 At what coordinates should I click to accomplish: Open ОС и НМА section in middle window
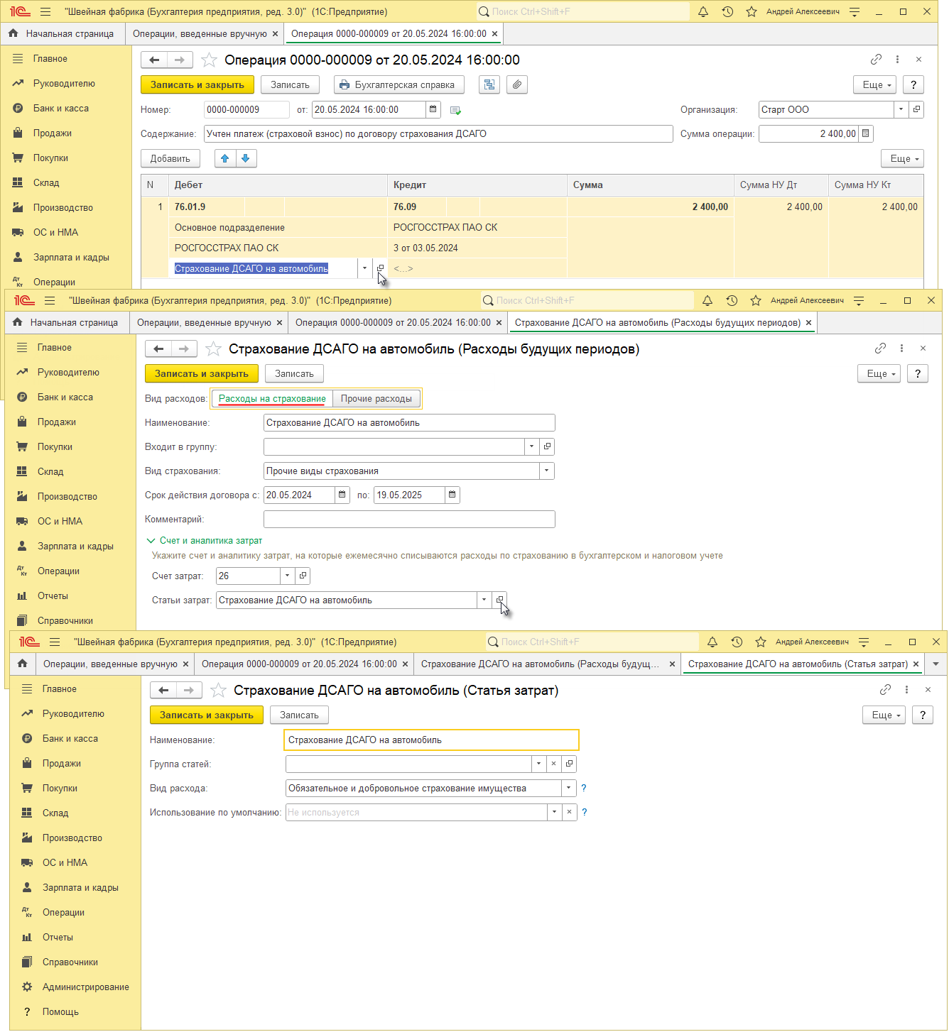pos(60,521)
